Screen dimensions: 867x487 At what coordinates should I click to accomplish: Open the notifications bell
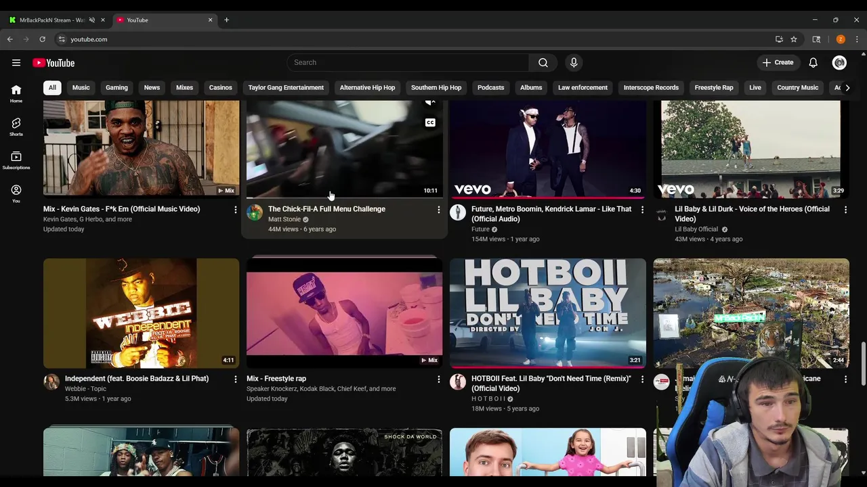[x=813, y=62]
